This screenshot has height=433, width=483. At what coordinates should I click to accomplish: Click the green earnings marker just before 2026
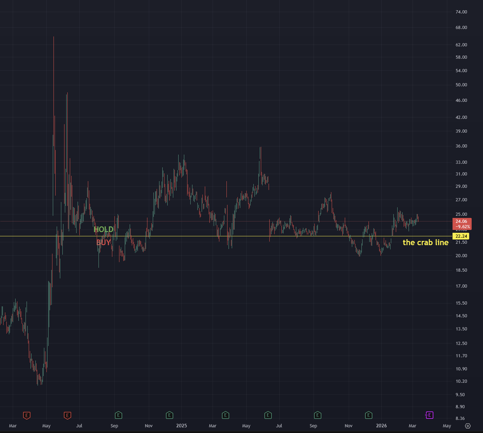tap(369, 415)
